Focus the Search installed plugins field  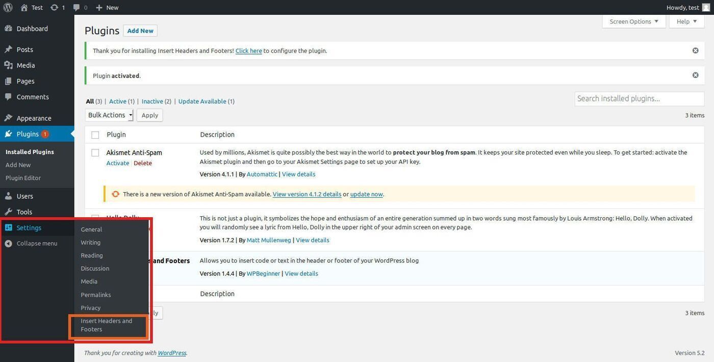click(639, 98)
